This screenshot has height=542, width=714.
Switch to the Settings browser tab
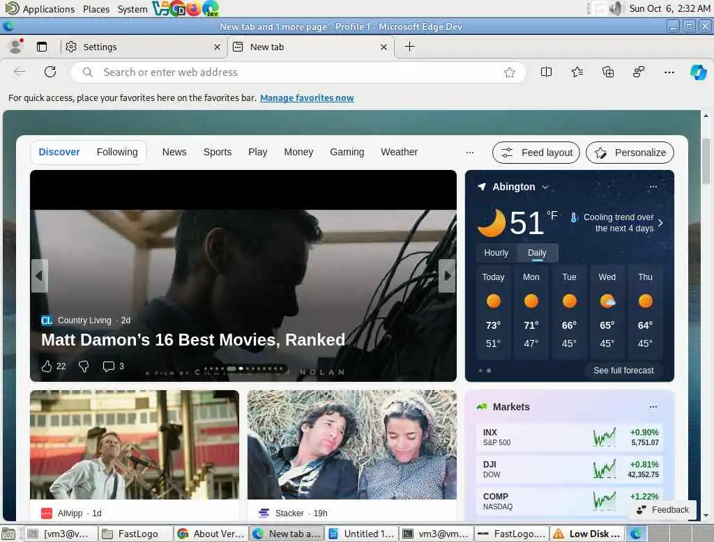(142, 47)
